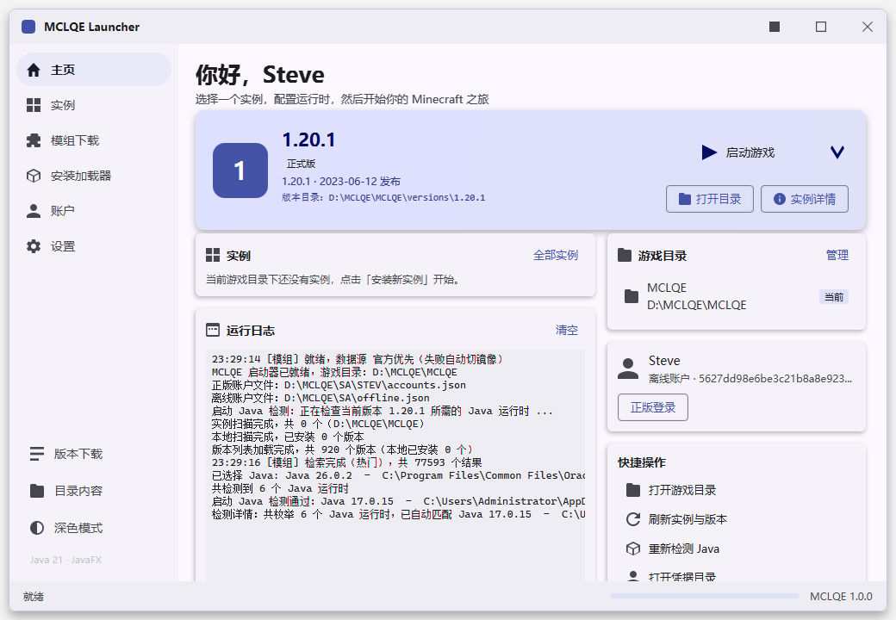The image size is (896, 620).
Task: Click the half-circle icon for 深色模式
Action: [x=36, y=528]
